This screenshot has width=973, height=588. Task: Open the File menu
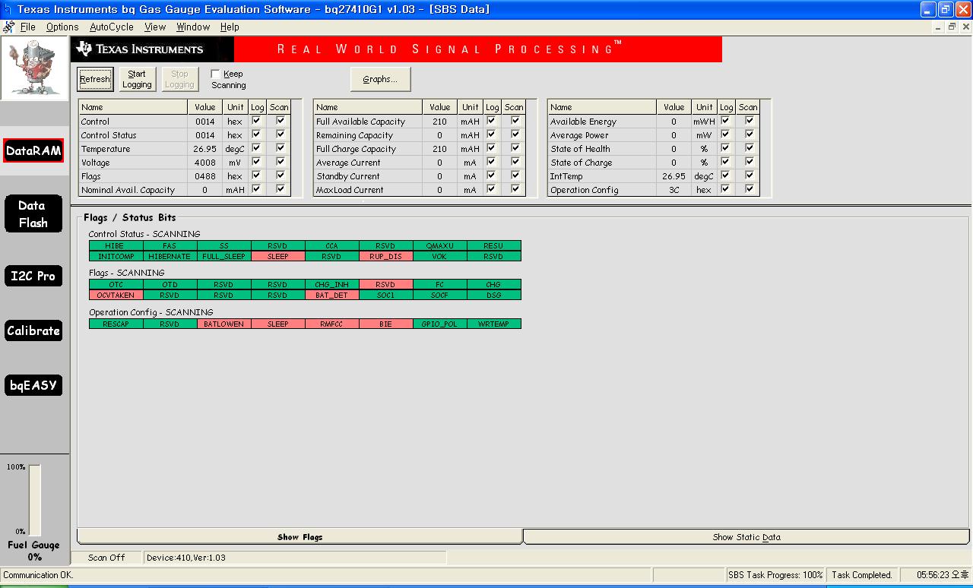[28, 27]
